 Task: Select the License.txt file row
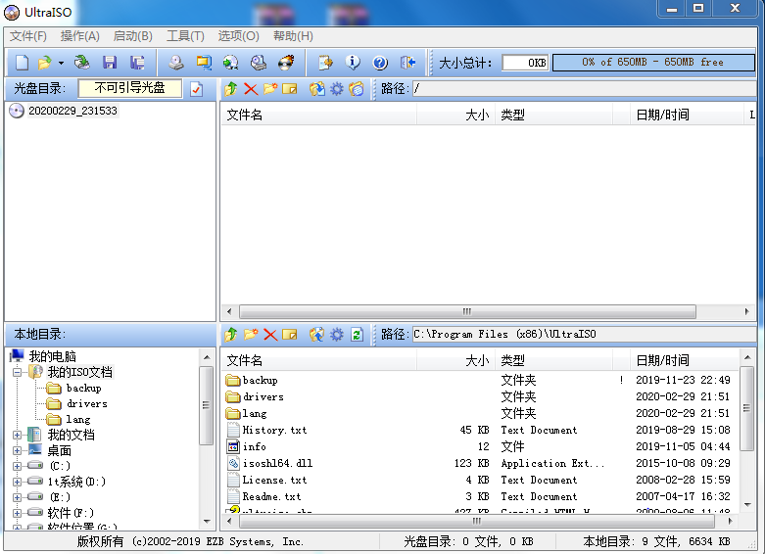[480, 480]
